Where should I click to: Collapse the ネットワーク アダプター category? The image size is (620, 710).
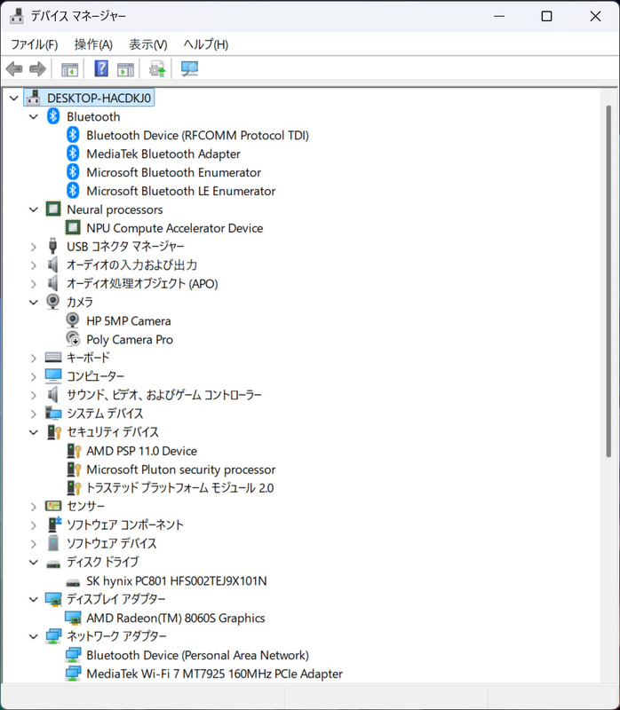click(34, 636)
